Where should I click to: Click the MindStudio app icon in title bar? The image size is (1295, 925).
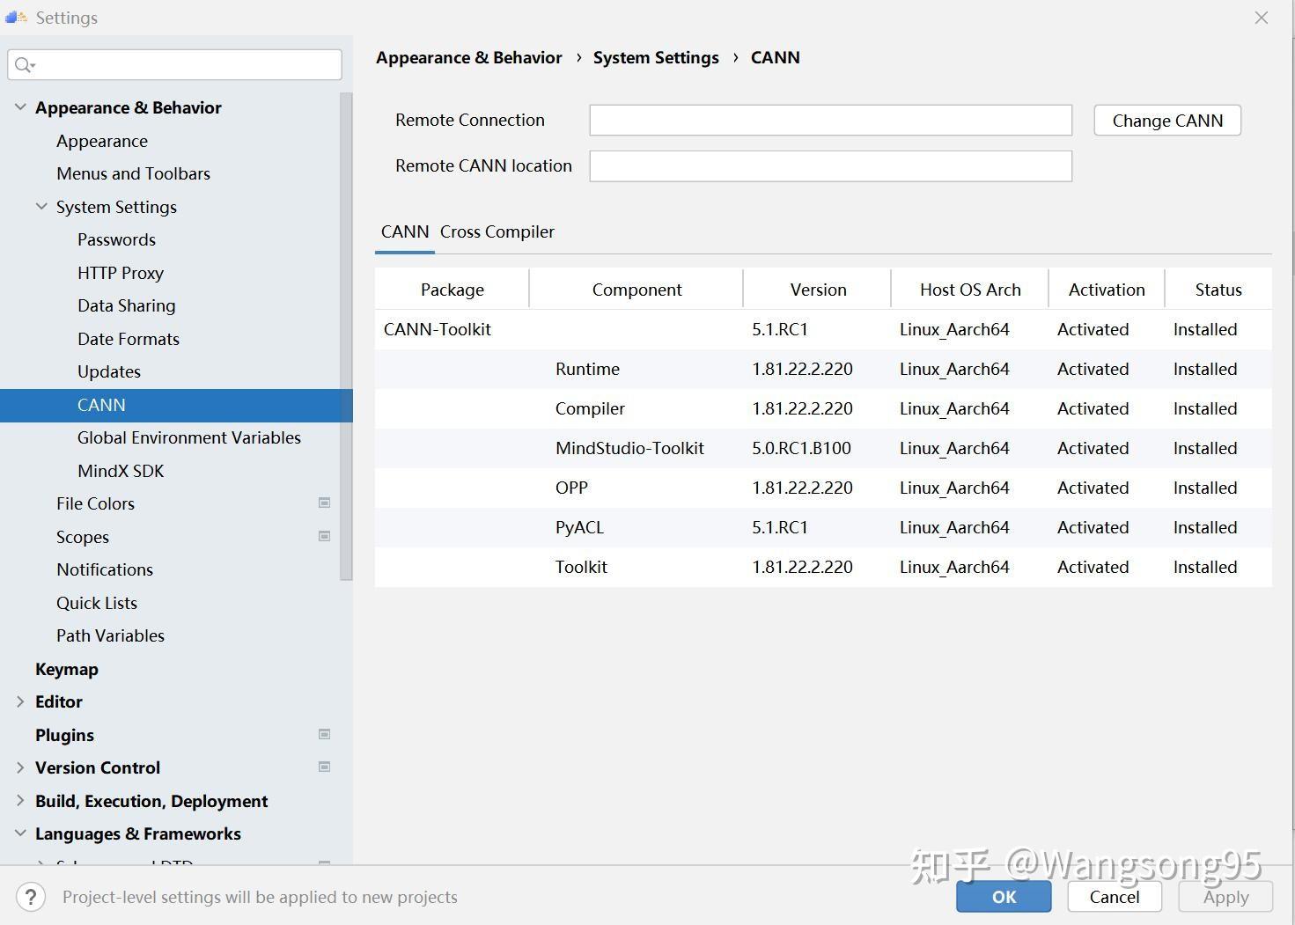point(17,17)
